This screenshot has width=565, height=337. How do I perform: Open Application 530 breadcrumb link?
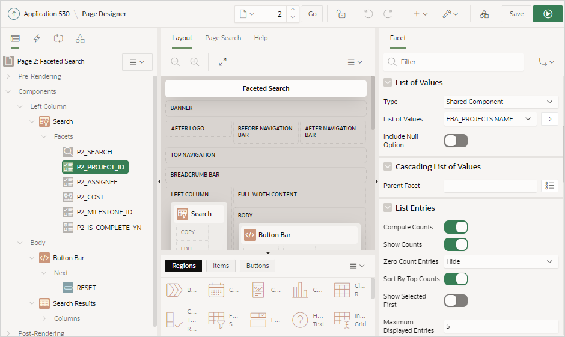tap(46, 14)
